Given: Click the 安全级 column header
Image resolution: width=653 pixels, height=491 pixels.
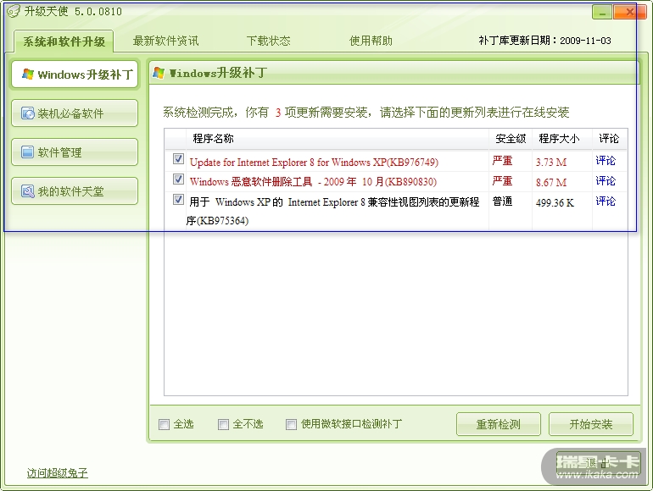Looking at the screenshot, I should pos(511,139).
